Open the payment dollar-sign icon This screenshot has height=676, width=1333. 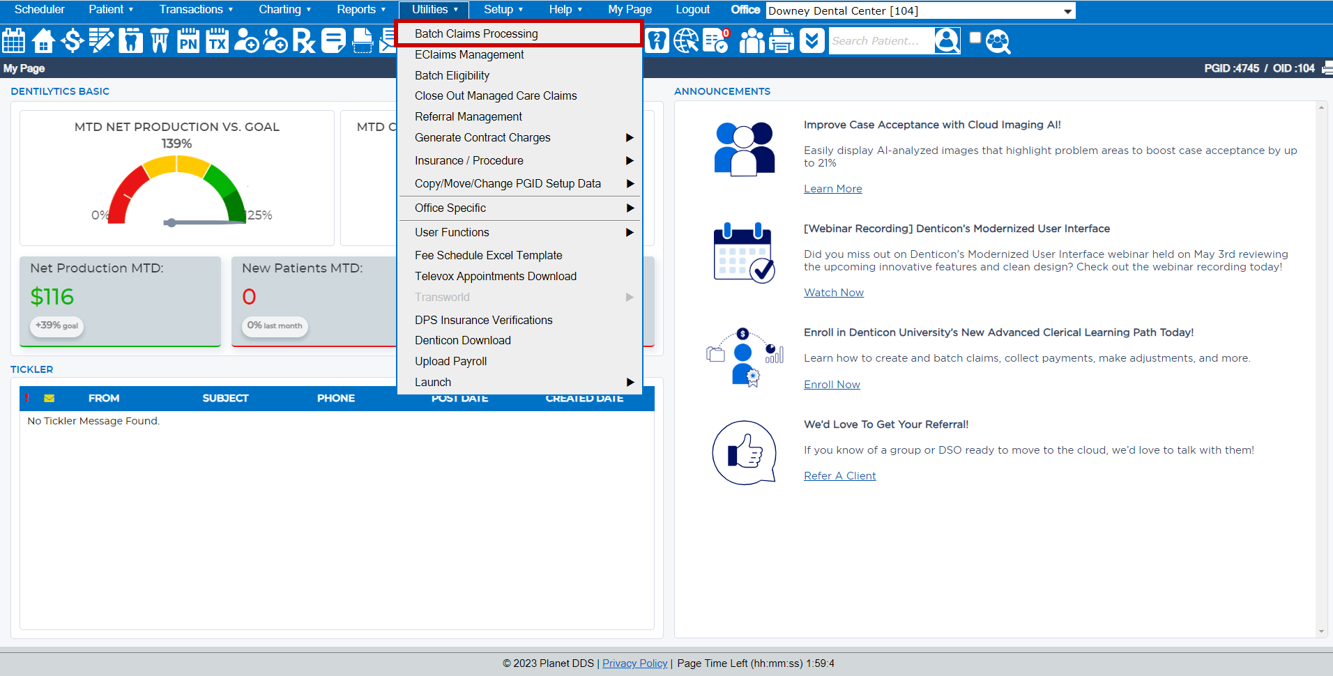(x=72, y=40)
